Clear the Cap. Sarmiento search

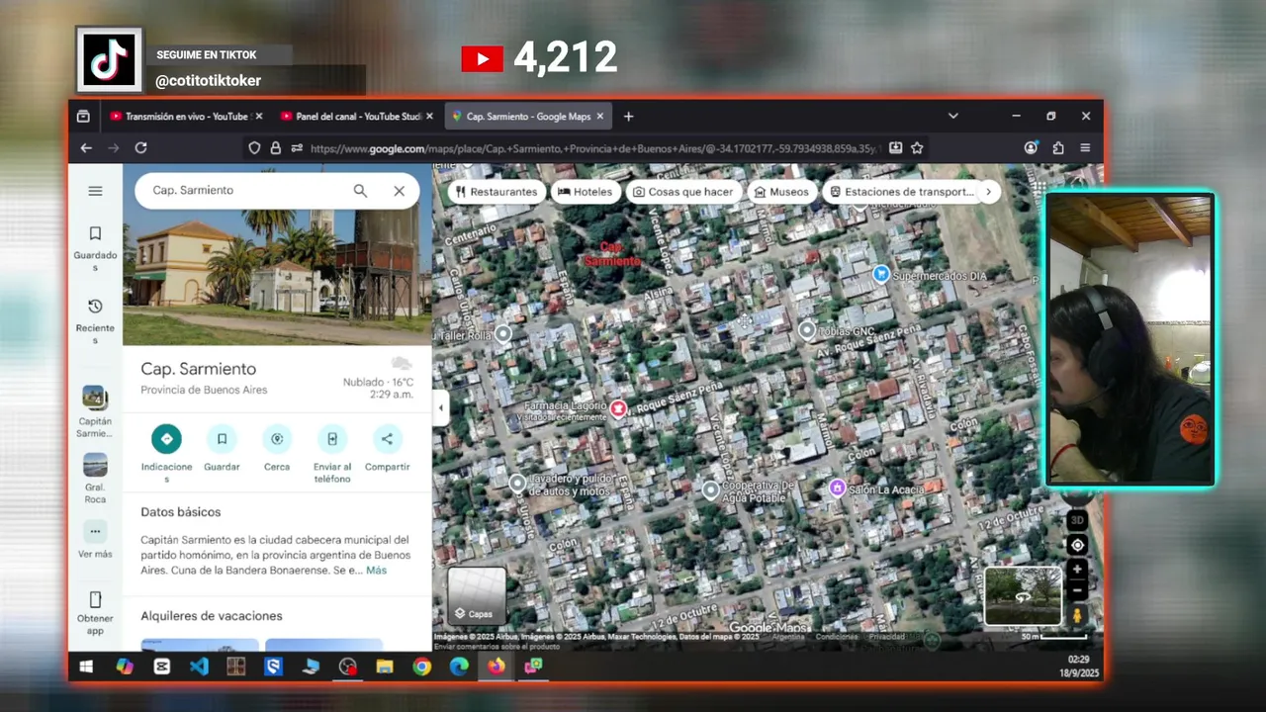click(399, 191)
